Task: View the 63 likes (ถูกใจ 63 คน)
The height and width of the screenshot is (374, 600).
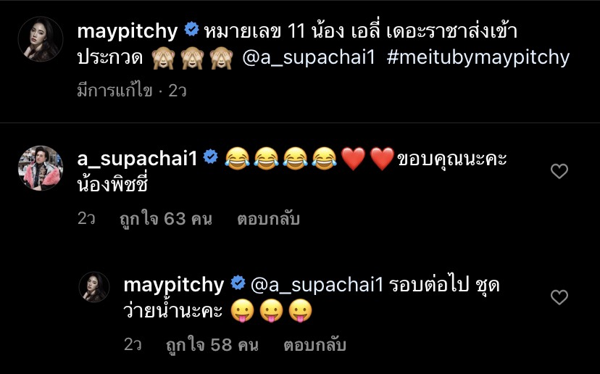Action: click(166, 219)
